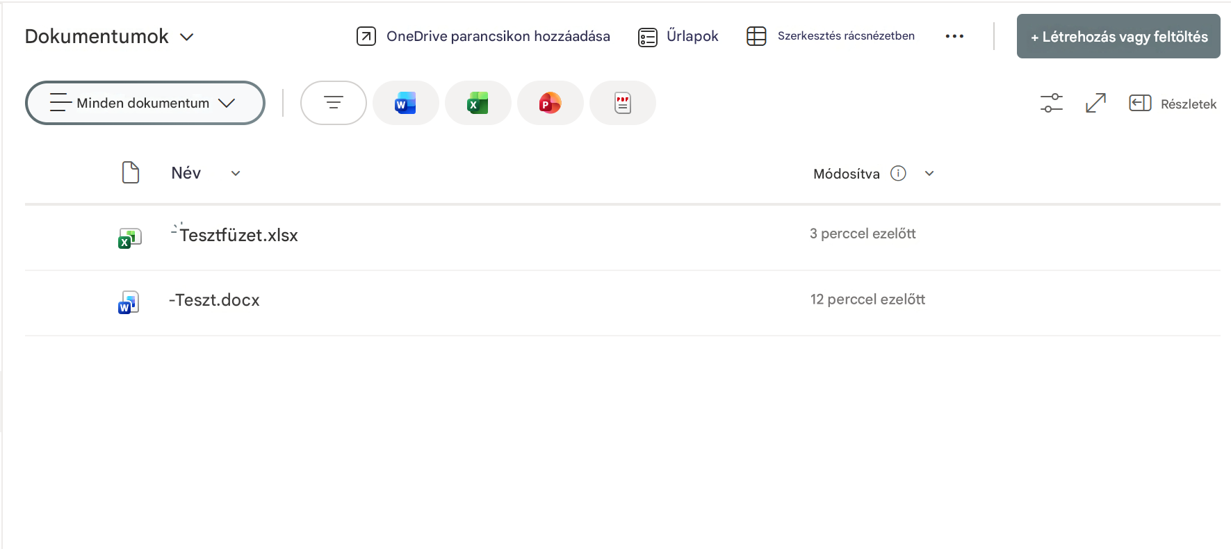Click the Word icon of Teszt.docx
Screen dimensions: 1231x549
pos(129,302)
